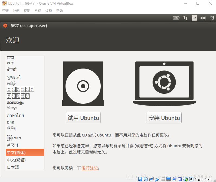This screenshot has height=182, width=216.
Task: Click the display monitor status bar icon
Action: pos(168,179)
